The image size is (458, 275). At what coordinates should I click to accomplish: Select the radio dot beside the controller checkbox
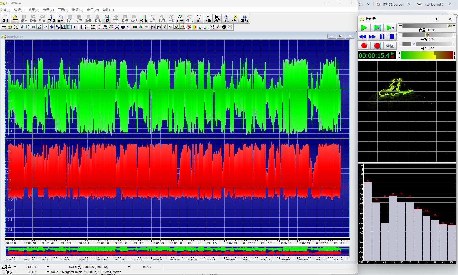tap(388, 46)
